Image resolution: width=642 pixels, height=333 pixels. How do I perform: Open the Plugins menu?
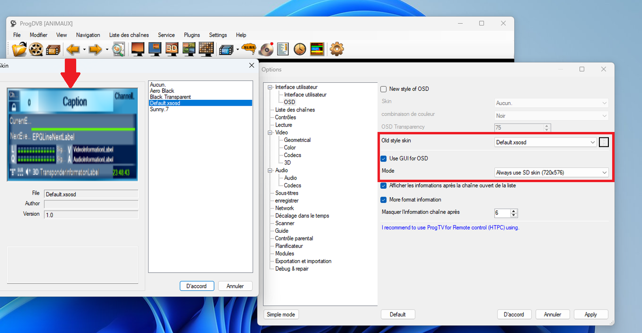192,35
